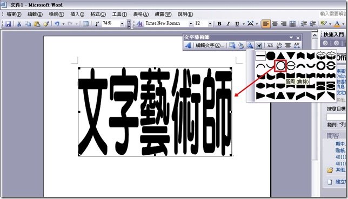
Task: Click the Save icon in toolbar
Action: coord(8,24)
